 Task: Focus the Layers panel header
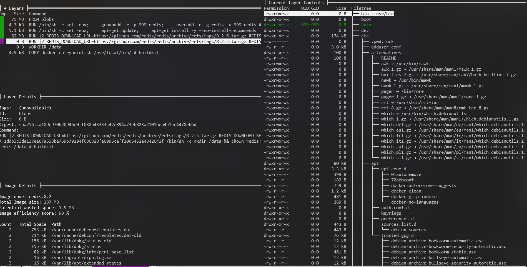coord(16,8)
